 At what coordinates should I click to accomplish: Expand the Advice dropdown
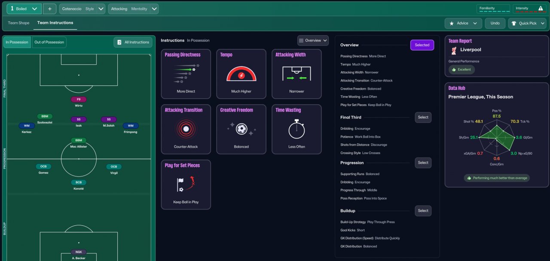(463, 23)
